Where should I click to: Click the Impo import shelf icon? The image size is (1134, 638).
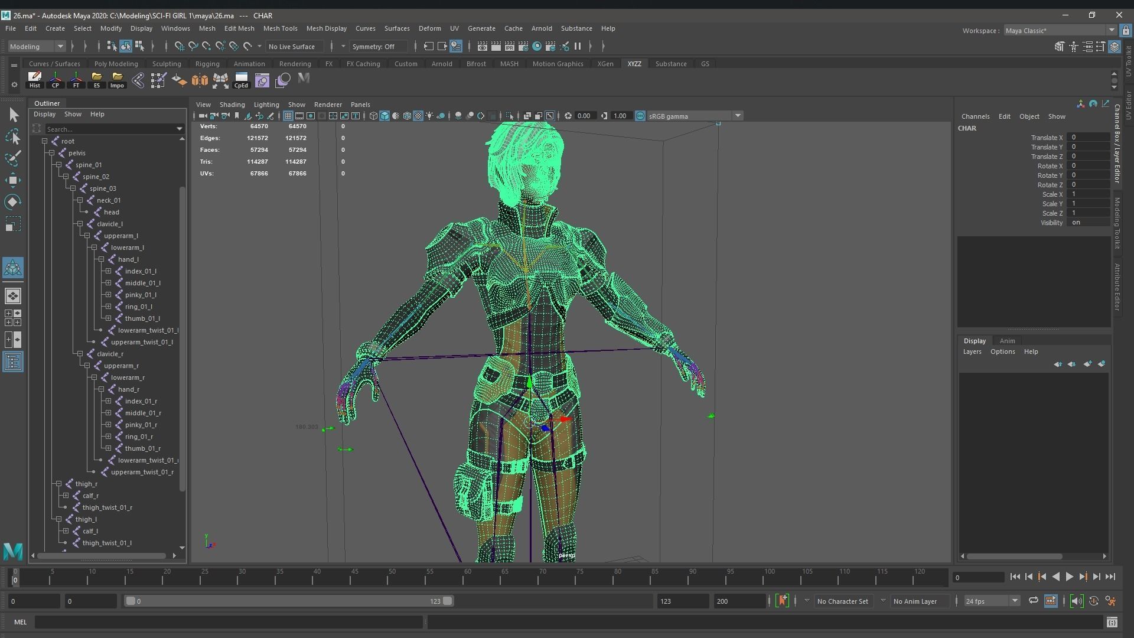(117, 80)
